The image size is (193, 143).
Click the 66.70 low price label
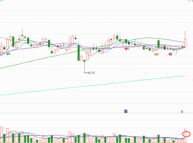(x=91, y=73)
